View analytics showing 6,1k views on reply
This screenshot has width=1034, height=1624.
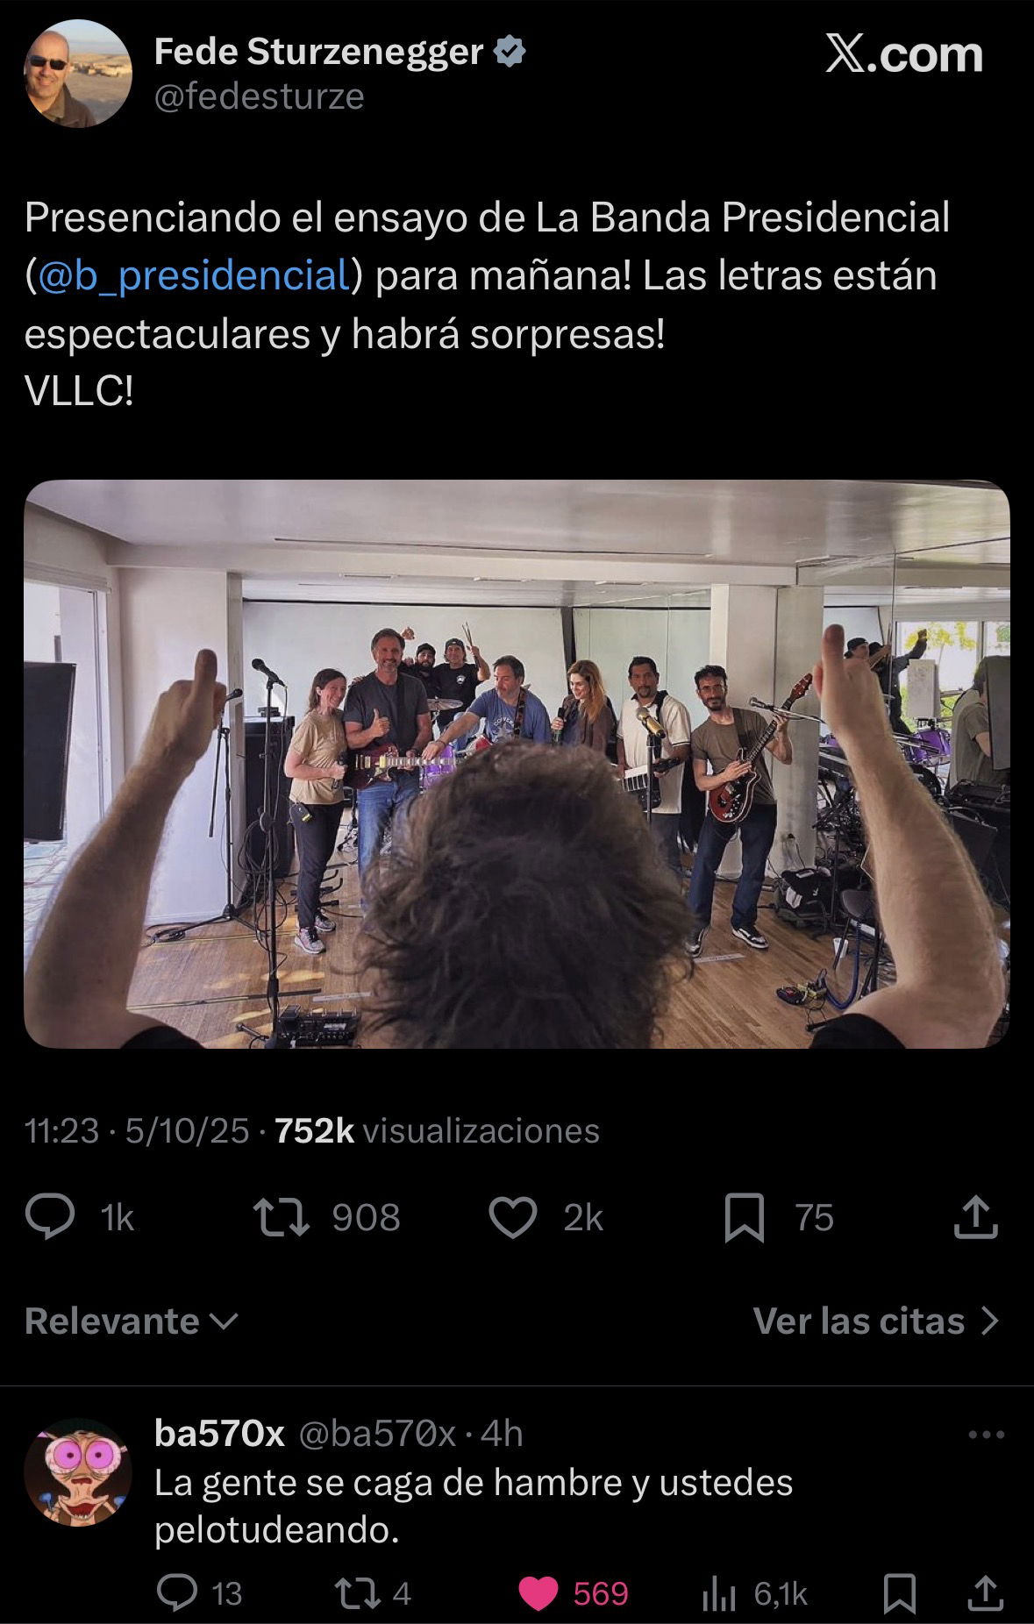click(x=719, y=1594)
